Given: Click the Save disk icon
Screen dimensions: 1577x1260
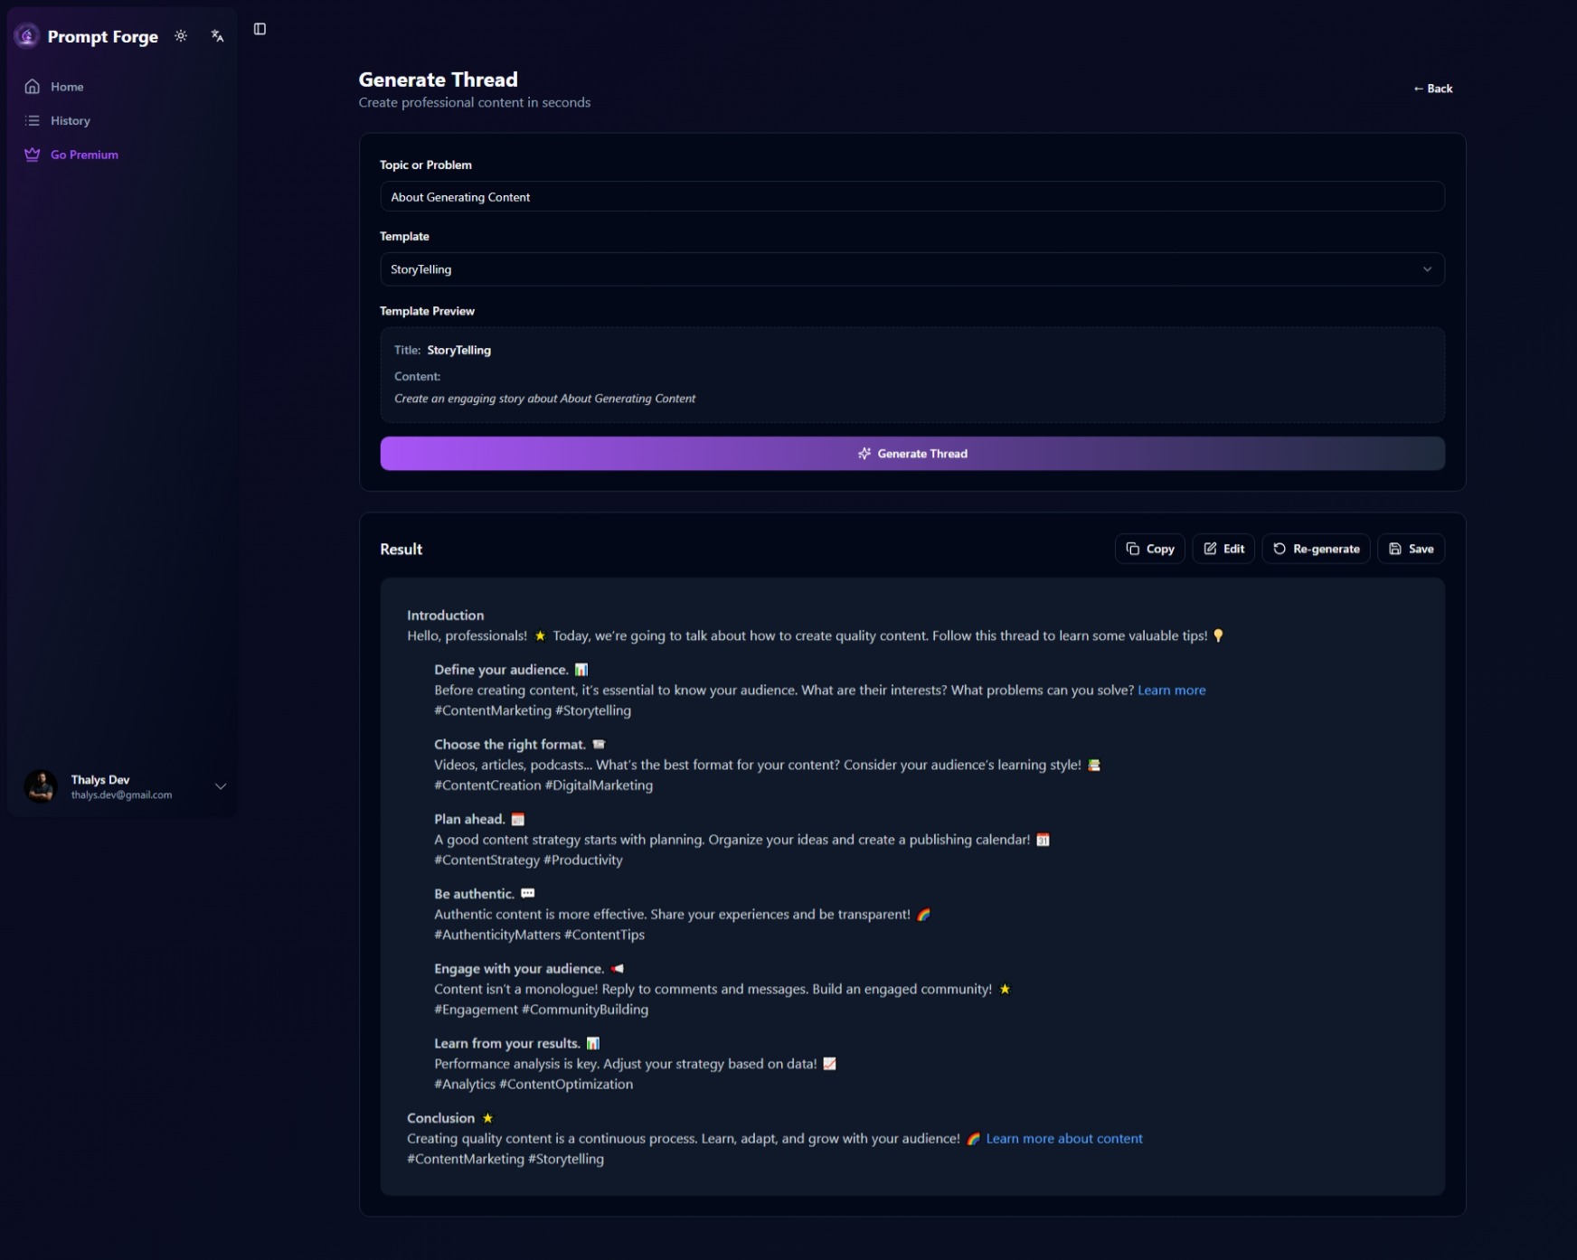Looking at the screenshot, I should pos(1393,549).
